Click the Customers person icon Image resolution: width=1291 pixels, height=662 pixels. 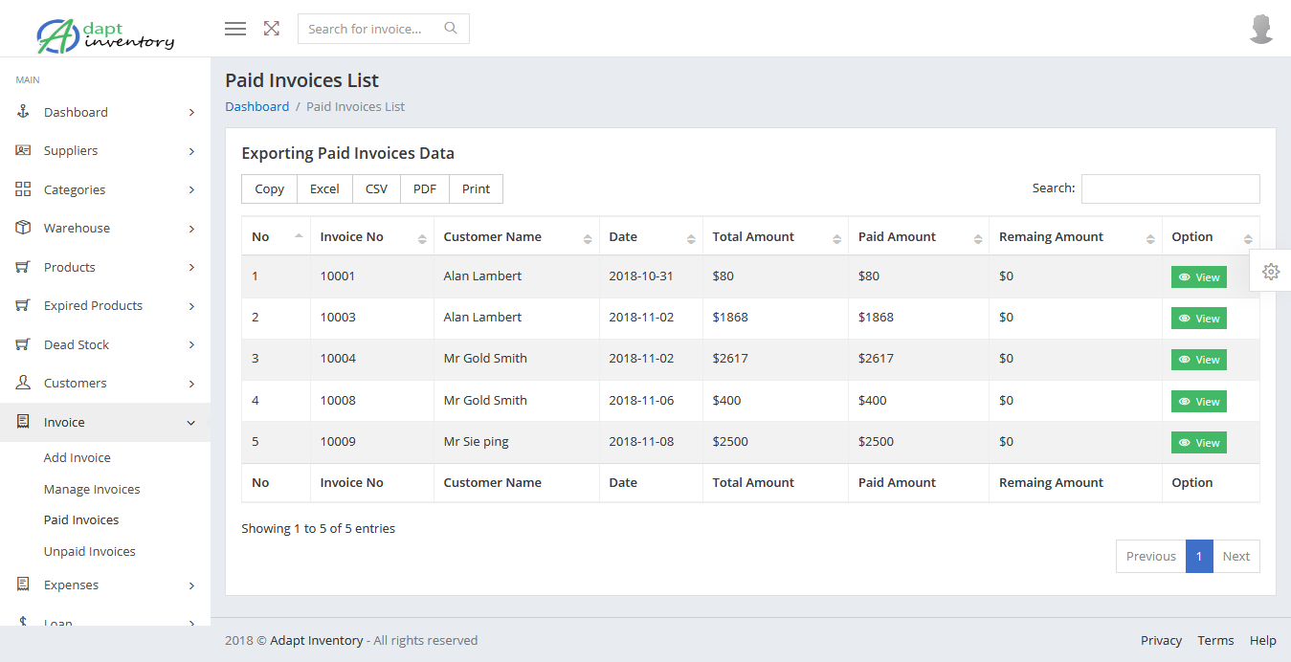click(x=24, y=383)
